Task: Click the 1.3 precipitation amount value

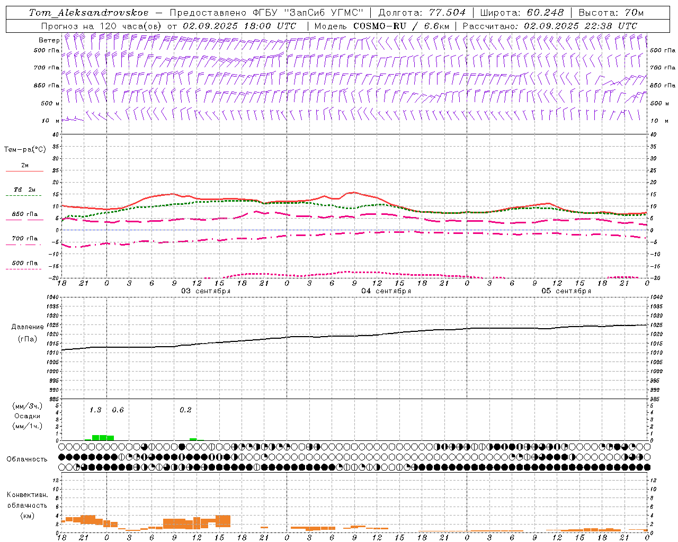Action: click(x=95, y=410)
